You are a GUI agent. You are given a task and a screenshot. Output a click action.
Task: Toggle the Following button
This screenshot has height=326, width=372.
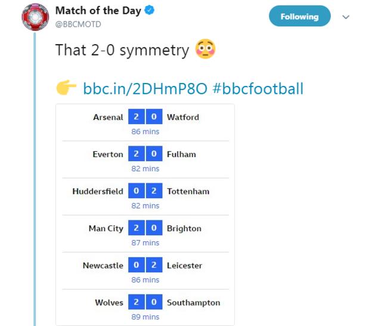click(x=299, y=17)
